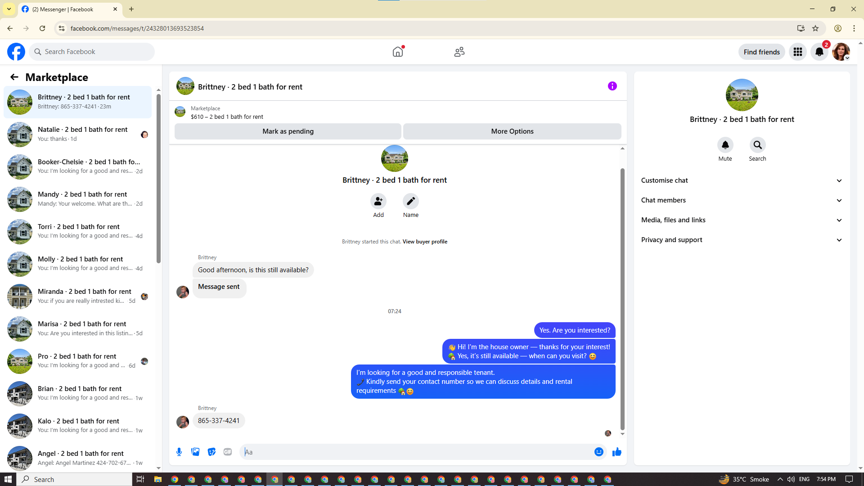The width and height of the screenshot is (864, 486).
Task: Open Windows Start menu
Action: point(8,479)
